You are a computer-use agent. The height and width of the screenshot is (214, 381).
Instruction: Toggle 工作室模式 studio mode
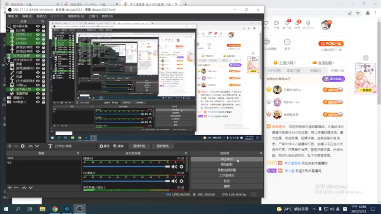[227, 175]
